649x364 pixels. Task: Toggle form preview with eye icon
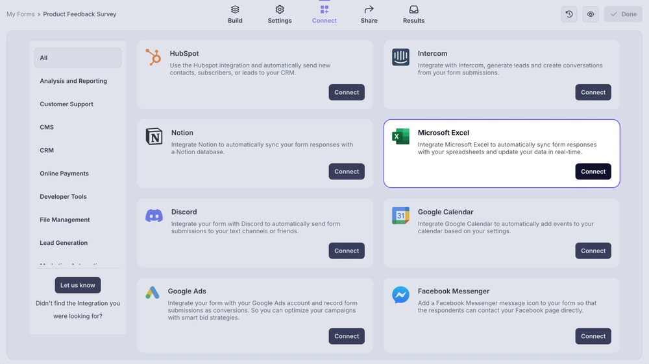pyautogui.click(x=591, y=14)
